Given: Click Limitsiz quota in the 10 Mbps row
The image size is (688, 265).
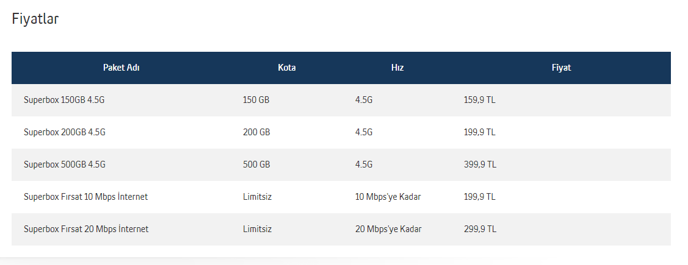Looking at the screenshot, I should (258, 197).
